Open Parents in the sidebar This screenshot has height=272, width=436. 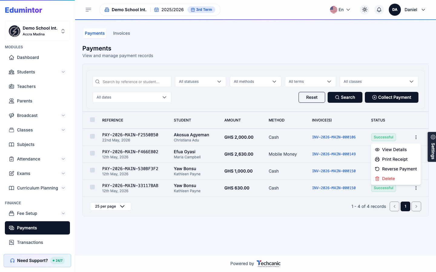(37, 101)
